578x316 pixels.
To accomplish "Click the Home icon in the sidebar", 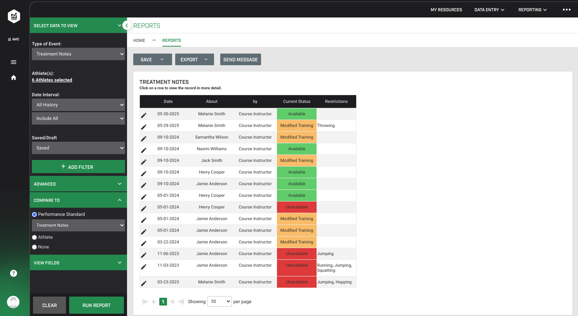I will (x=14, y=78).
